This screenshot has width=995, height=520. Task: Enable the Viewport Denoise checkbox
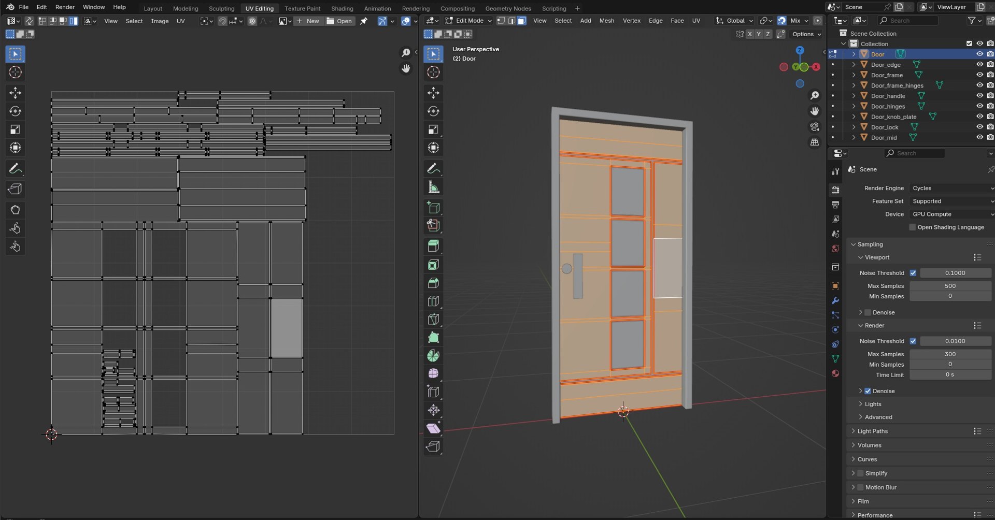pos(868,312)
